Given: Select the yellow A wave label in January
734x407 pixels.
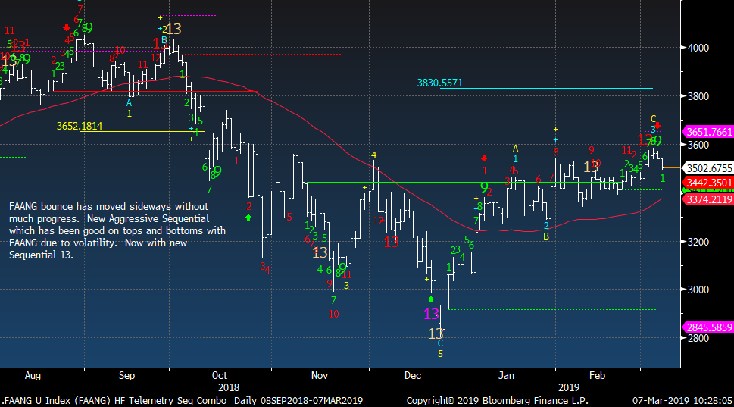Looking at the screenshot, I should click(515, 149).
